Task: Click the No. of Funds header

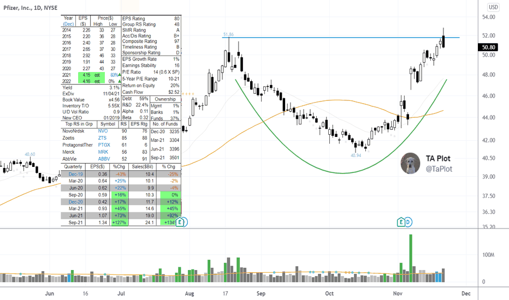Action: point(165,124)
